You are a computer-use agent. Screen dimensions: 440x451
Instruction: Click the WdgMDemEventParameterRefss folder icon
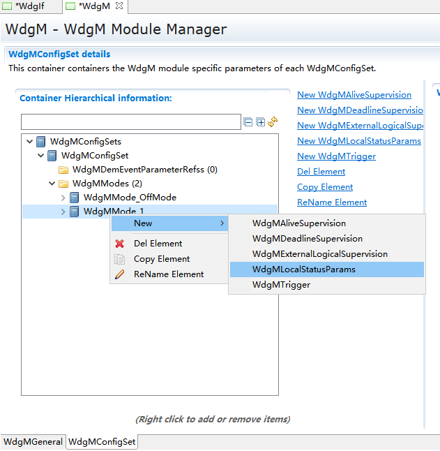tap(63, 170)
